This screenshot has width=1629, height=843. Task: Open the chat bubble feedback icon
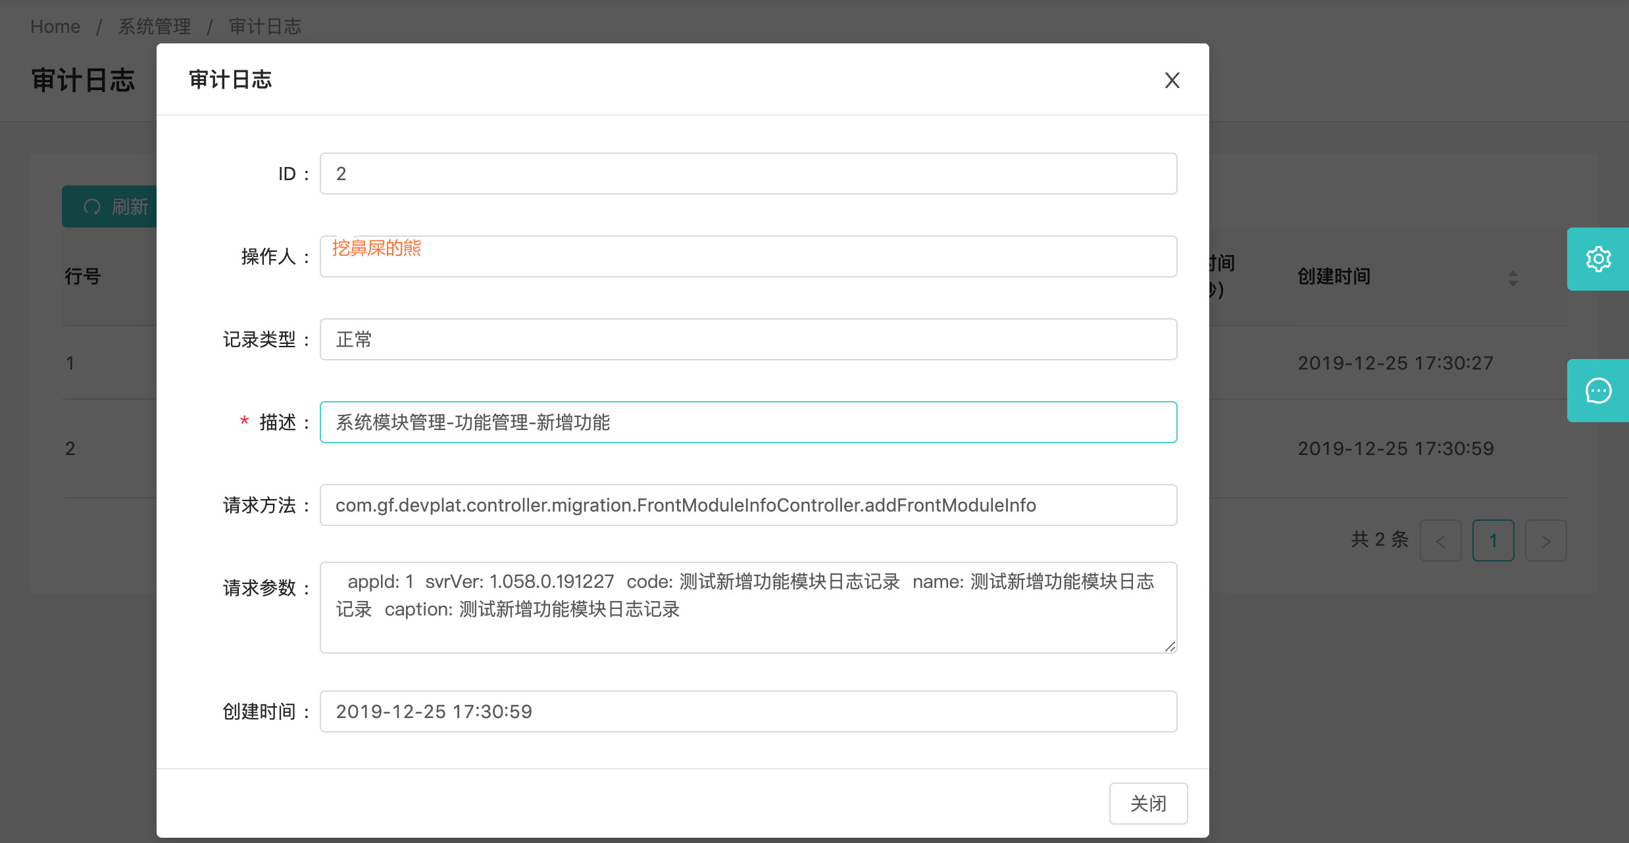1598,391
